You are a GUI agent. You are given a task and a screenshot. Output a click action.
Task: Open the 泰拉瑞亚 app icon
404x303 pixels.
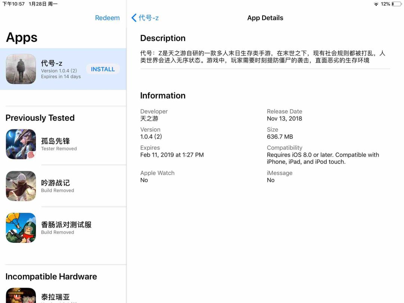point(21,295)
